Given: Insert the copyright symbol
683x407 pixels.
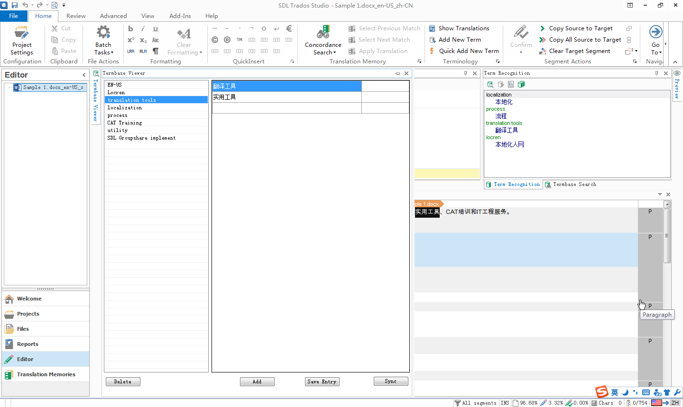Looking at the screenshot, I should (x=215, y=40).
